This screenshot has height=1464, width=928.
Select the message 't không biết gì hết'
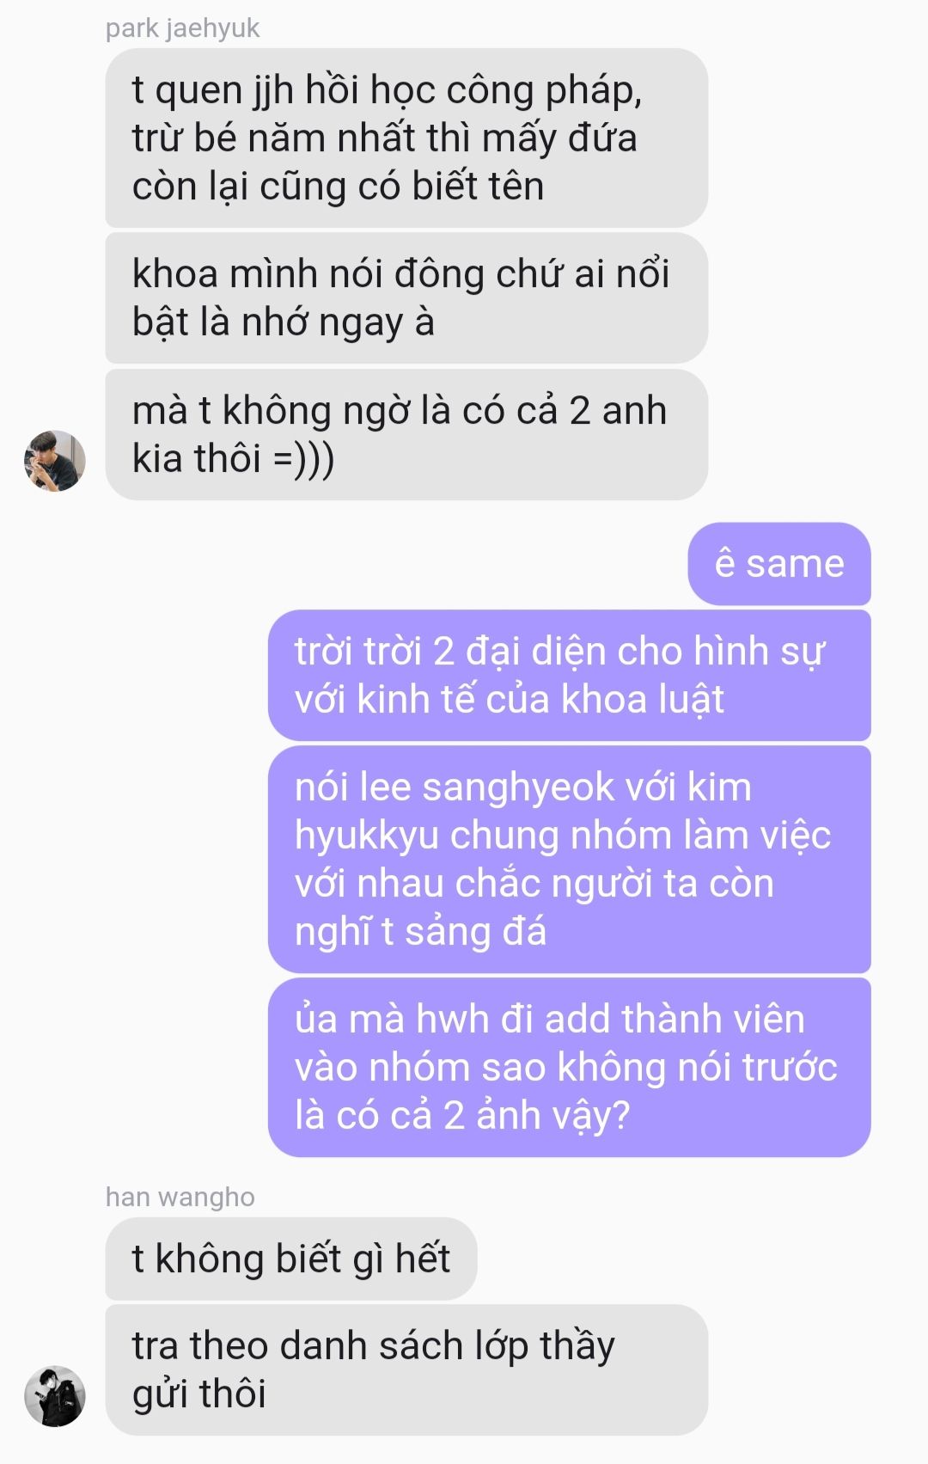tap(291, 1259)
